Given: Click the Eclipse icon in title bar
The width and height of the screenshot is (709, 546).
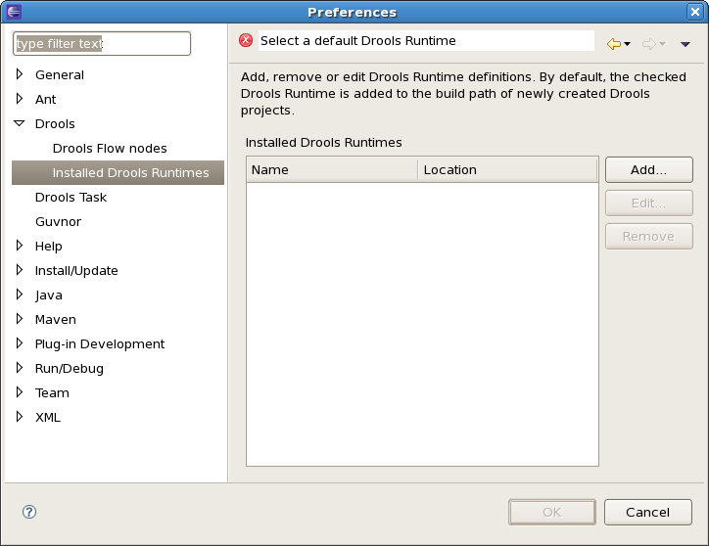Looking at the screenshot, I should (12, 12).
